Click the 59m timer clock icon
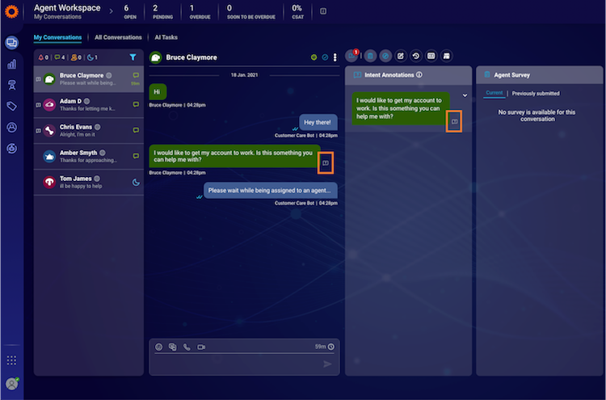This screenshot has width=606, height=400. [x=331, y=347]
